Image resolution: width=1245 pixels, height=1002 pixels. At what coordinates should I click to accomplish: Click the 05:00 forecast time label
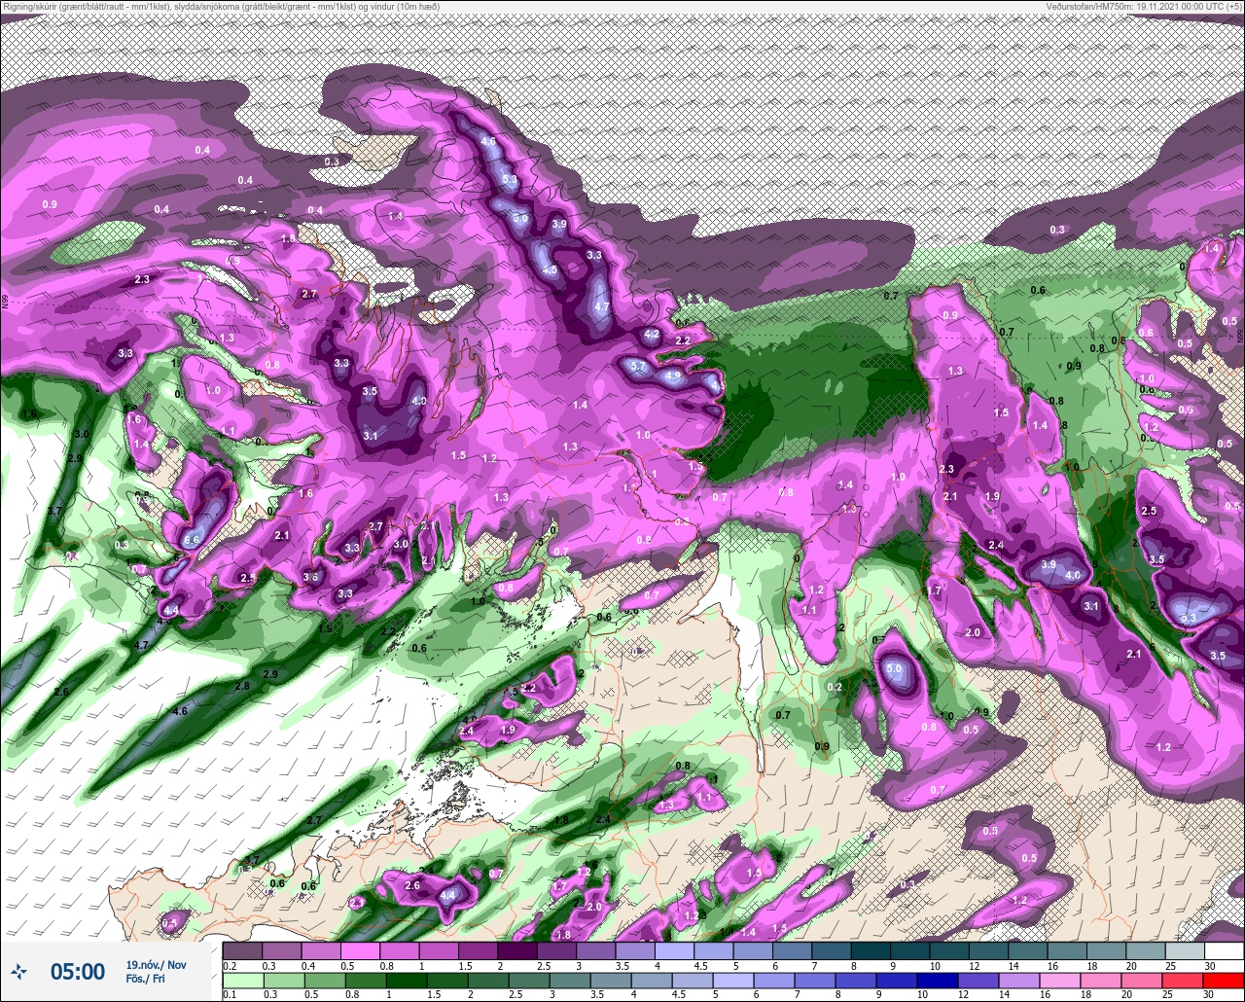click(x=78, y=971)
